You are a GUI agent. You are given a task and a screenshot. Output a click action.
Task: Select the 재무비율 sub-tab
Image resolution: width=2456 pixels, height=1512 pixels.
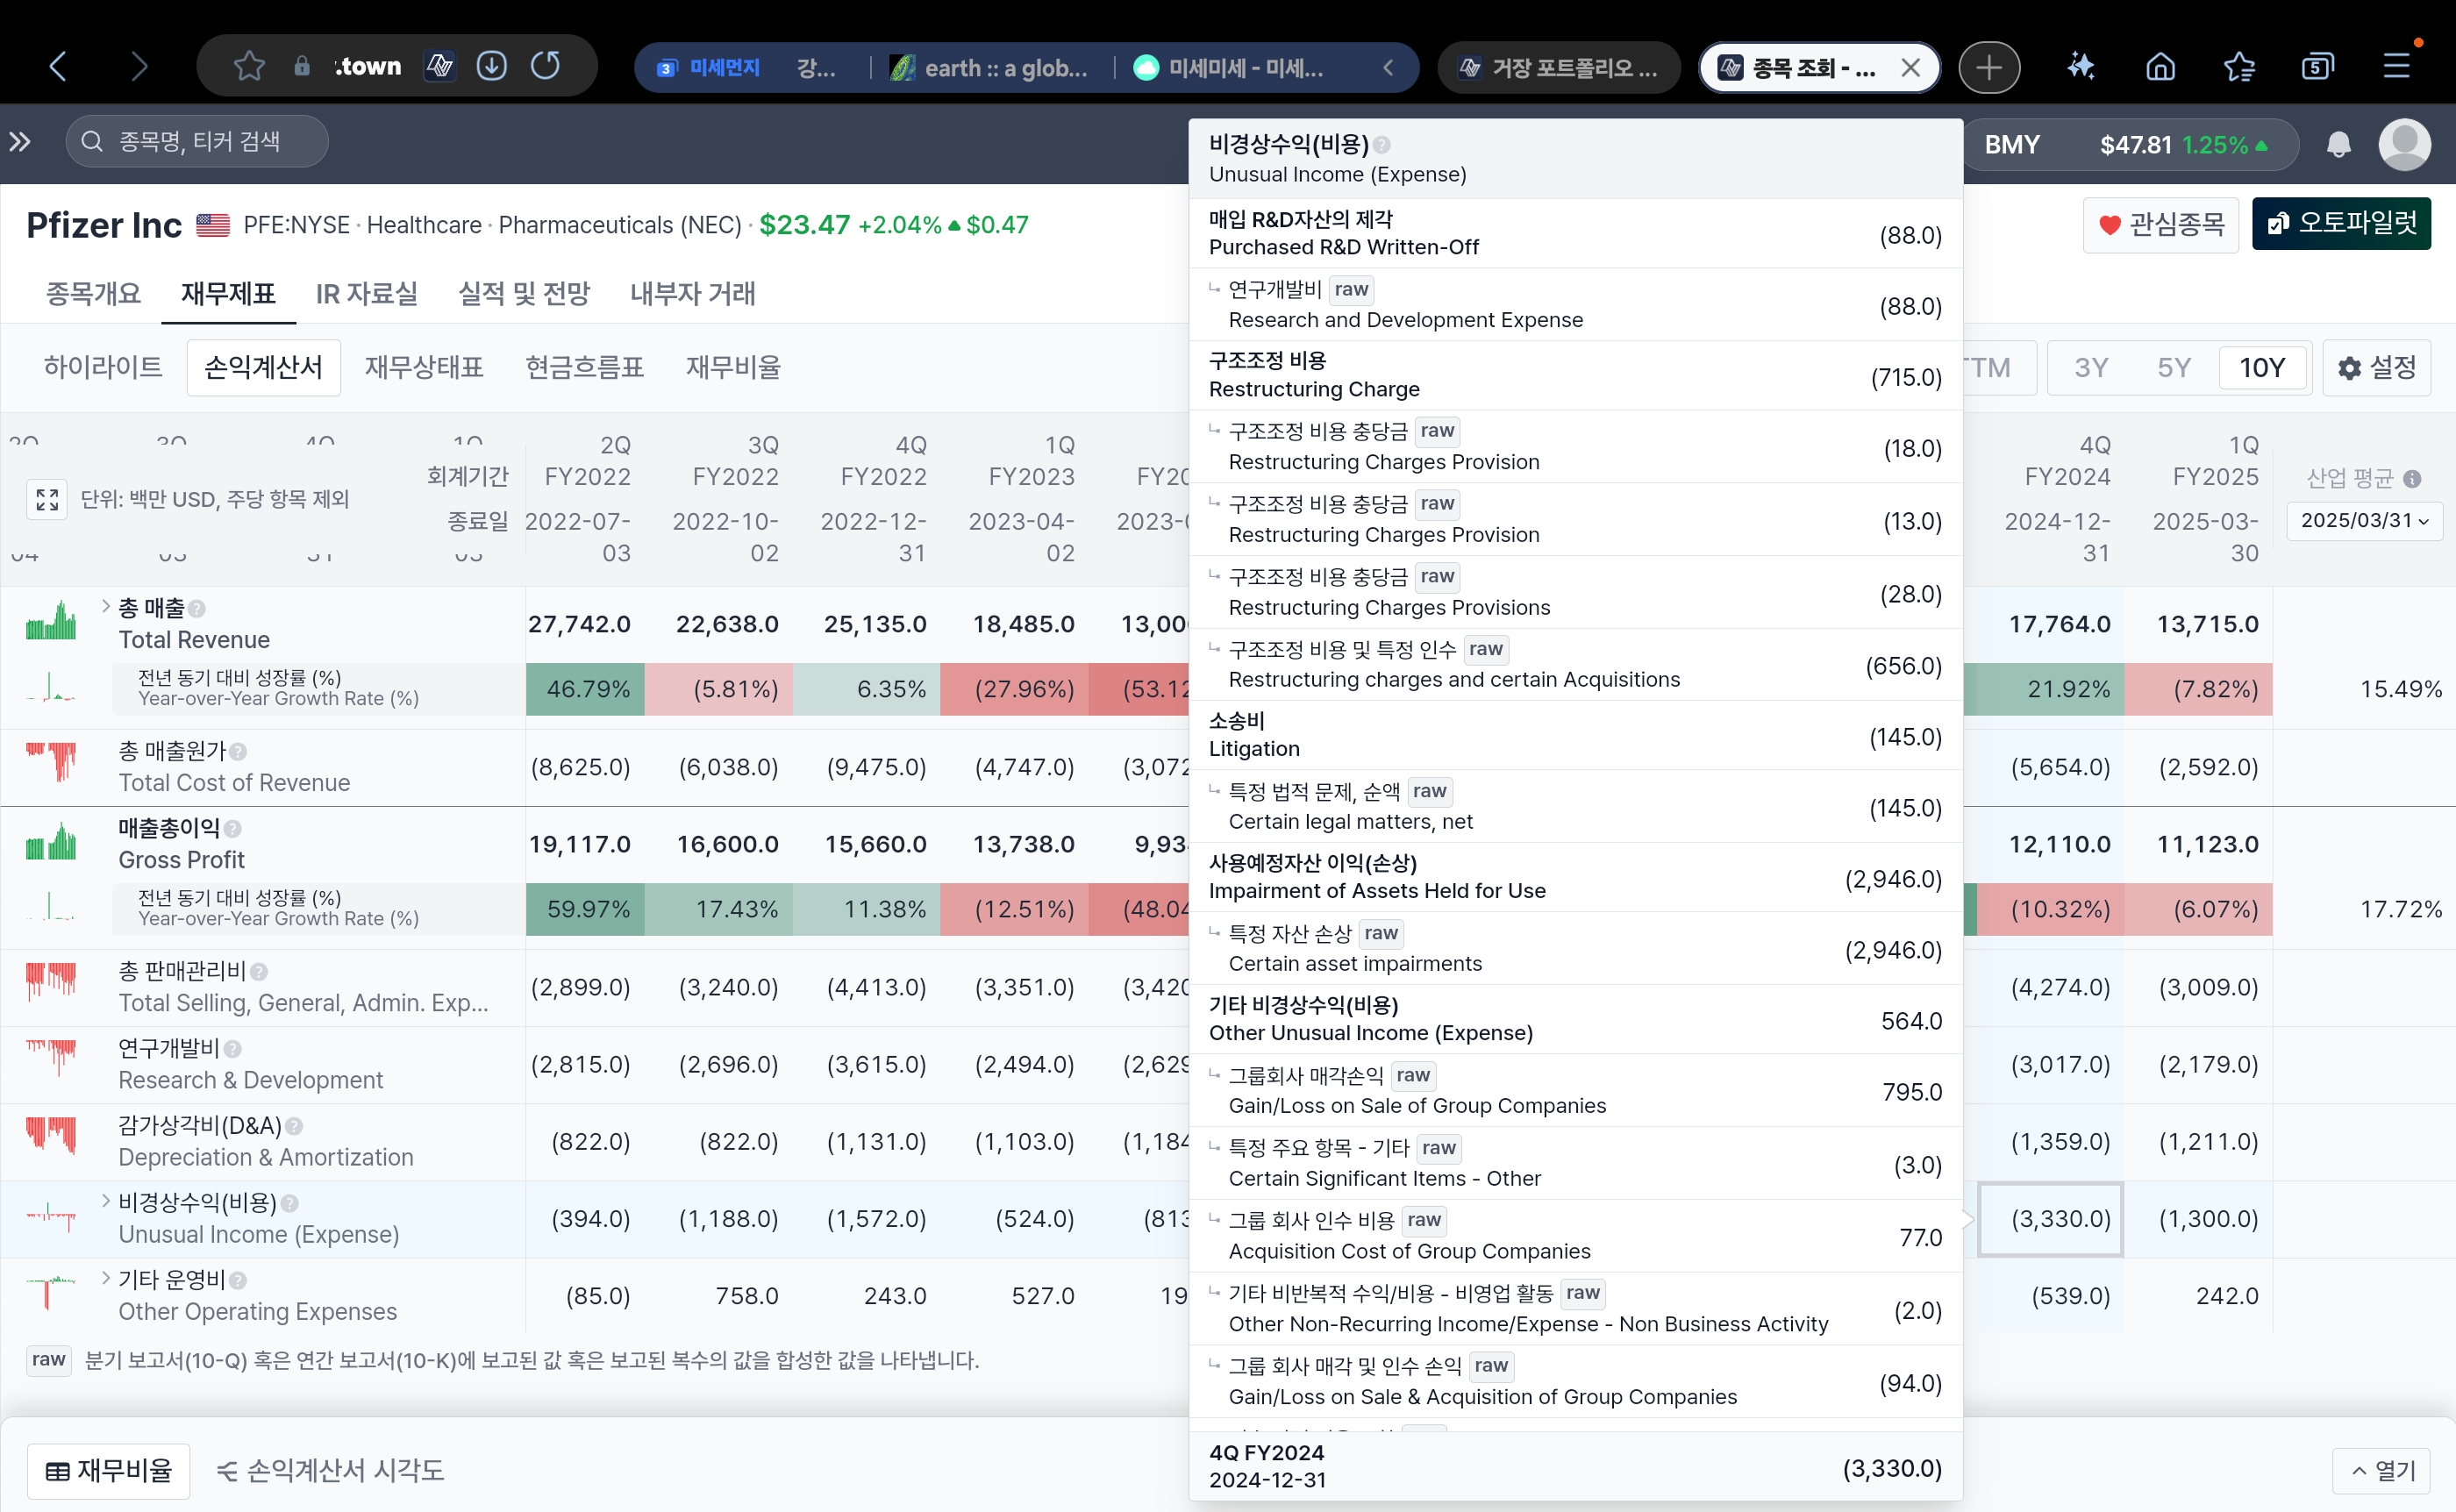point(733,368)
